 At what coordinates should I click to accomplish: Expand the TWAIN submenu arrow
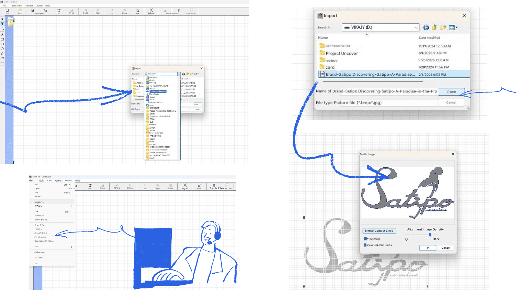[x=72, y=206]
